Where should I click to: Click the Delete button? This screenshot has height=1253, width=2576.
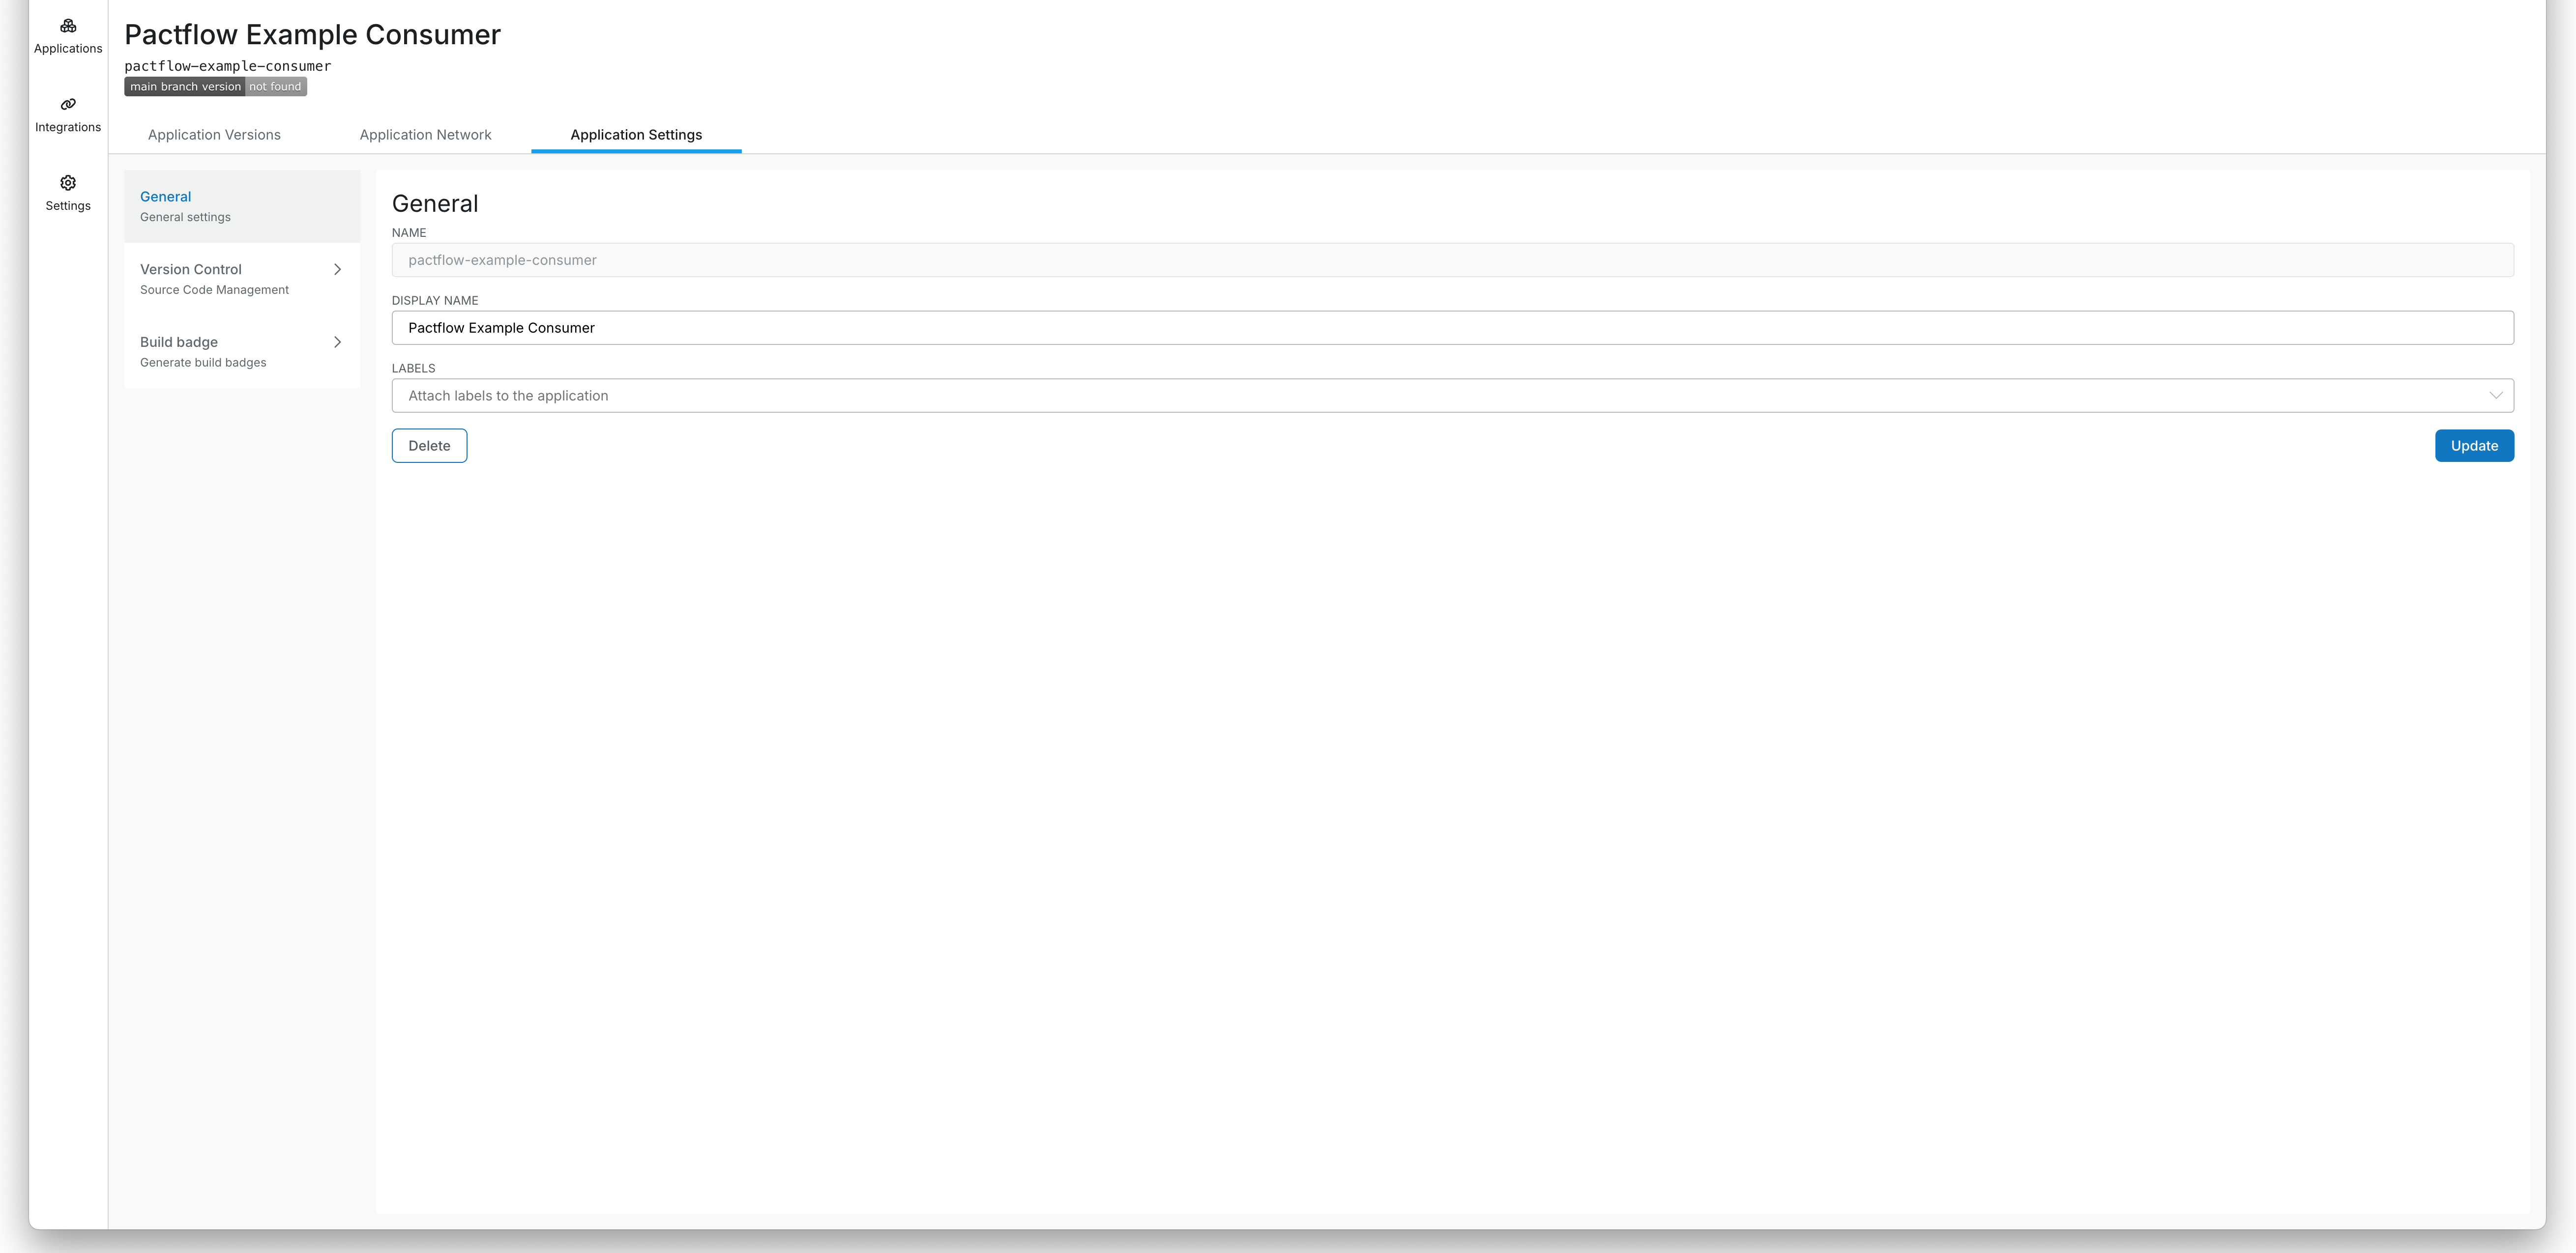tap(429, 445)
